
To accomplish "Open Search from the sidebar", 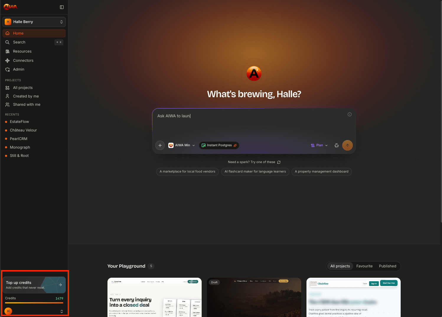I will pyautogui.click(x=34, y=42).
